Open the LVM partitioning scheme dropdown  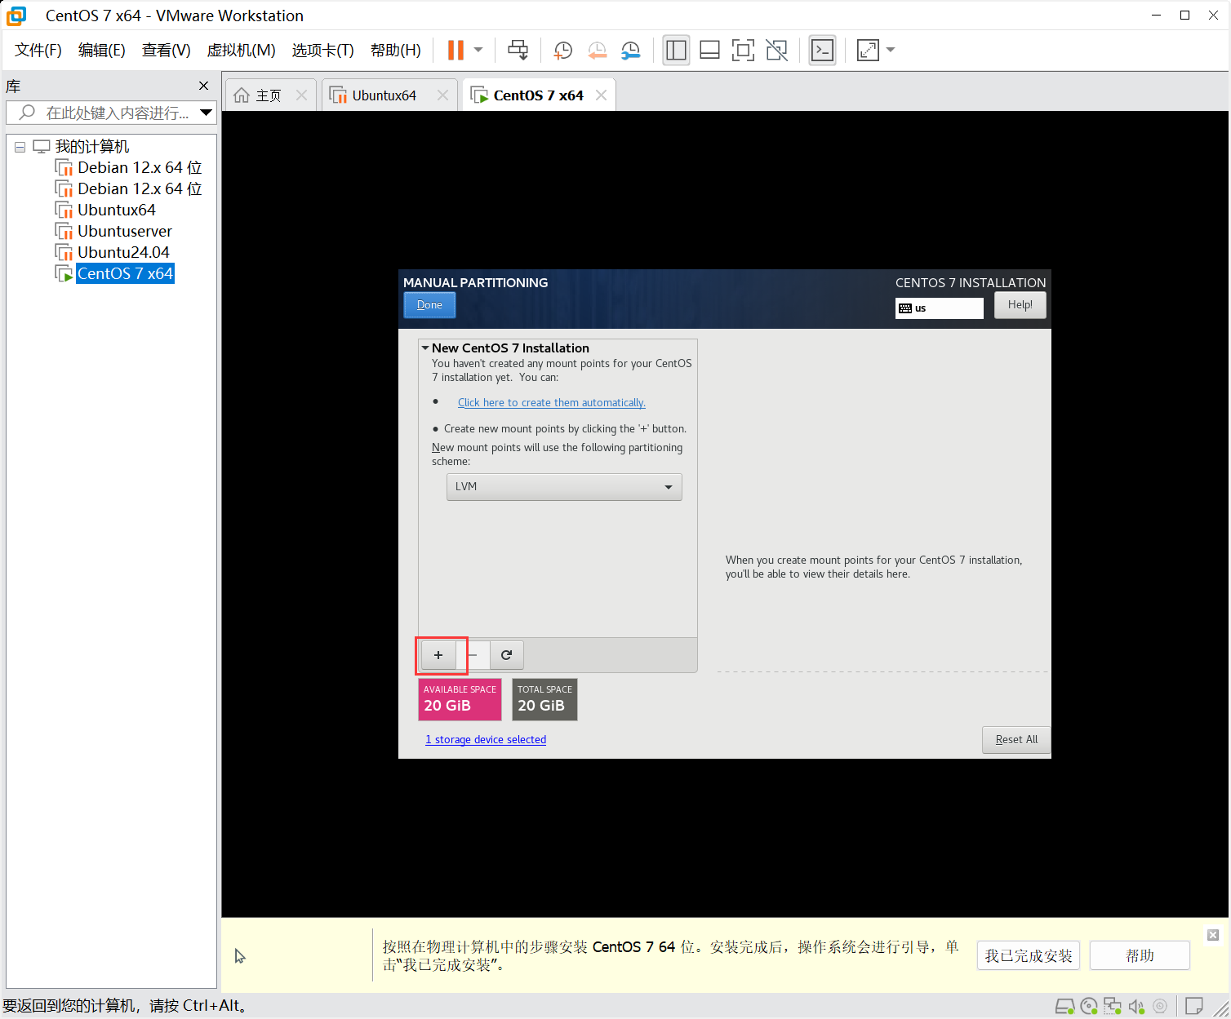coord(564,487)
